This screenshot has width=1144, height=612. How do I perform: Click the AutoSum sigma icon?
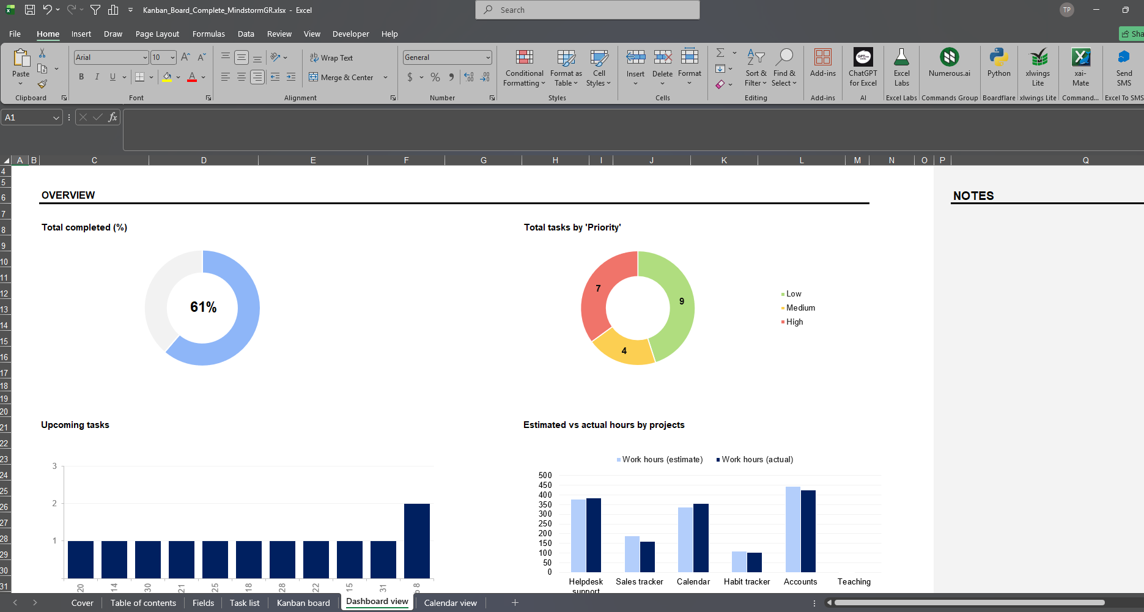tap(720, 53)
